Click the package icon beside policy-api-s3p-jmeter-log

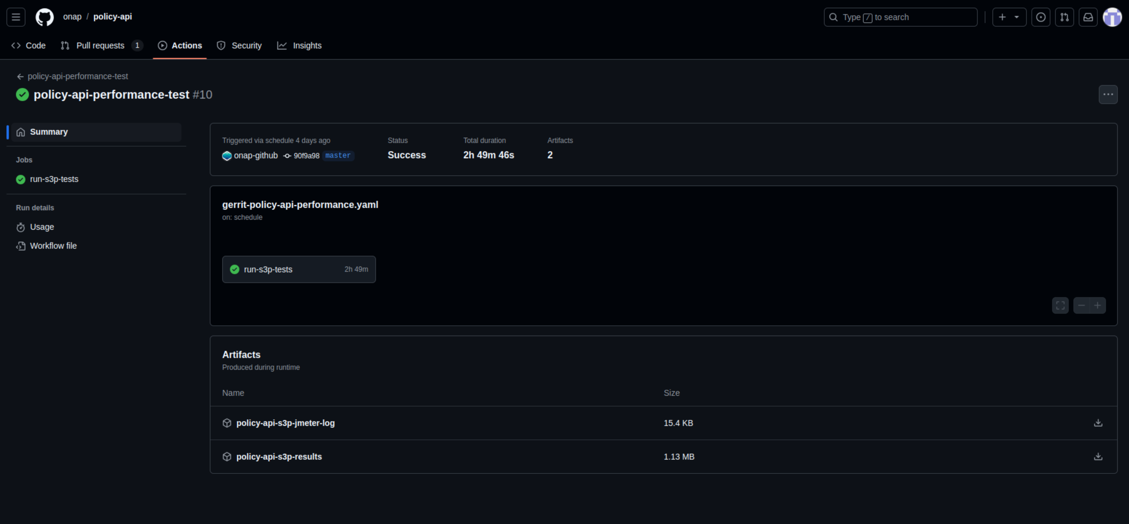[227, 423]
